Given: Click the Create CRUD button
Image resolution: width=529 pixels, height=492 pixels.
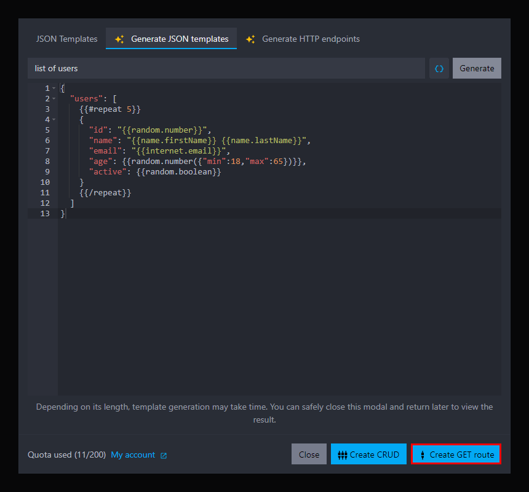Looking at the screenshot, I should point(368,454).
